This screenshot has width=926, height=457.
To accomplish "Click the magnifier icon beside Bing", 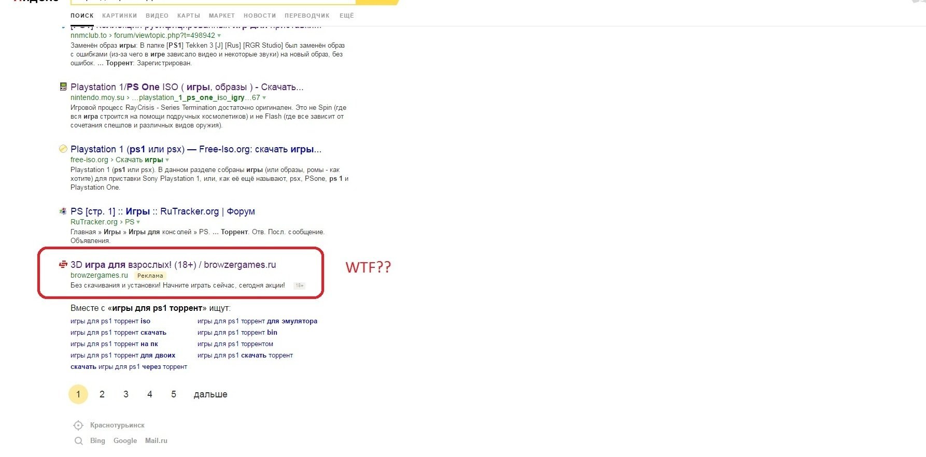I will point(79,441).
